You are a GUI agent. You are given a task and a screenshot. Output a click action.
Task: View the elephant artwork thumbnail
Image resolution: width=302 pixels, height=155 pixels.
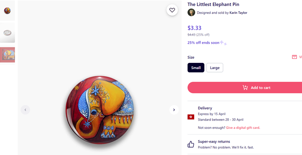(7, 55)
